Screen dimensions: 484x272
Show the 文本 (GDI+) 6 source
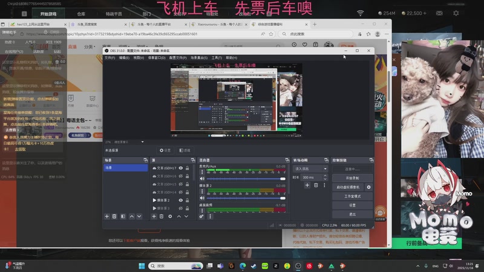click(x=180, y=176)
